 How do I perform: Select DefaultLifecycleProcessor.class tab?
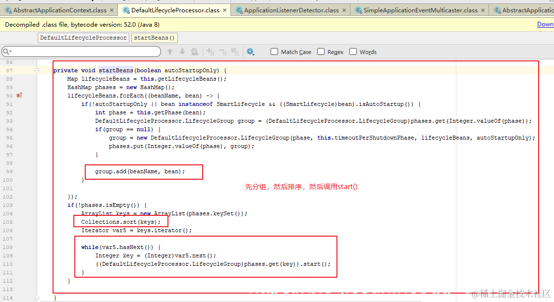[x=175, y=10]
